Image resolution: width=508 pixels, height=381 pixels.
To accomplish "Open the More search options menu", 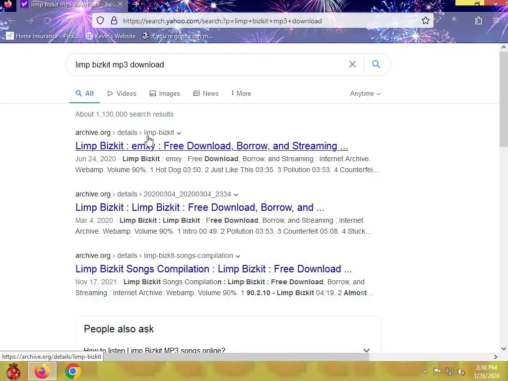I will coord(241,93).
